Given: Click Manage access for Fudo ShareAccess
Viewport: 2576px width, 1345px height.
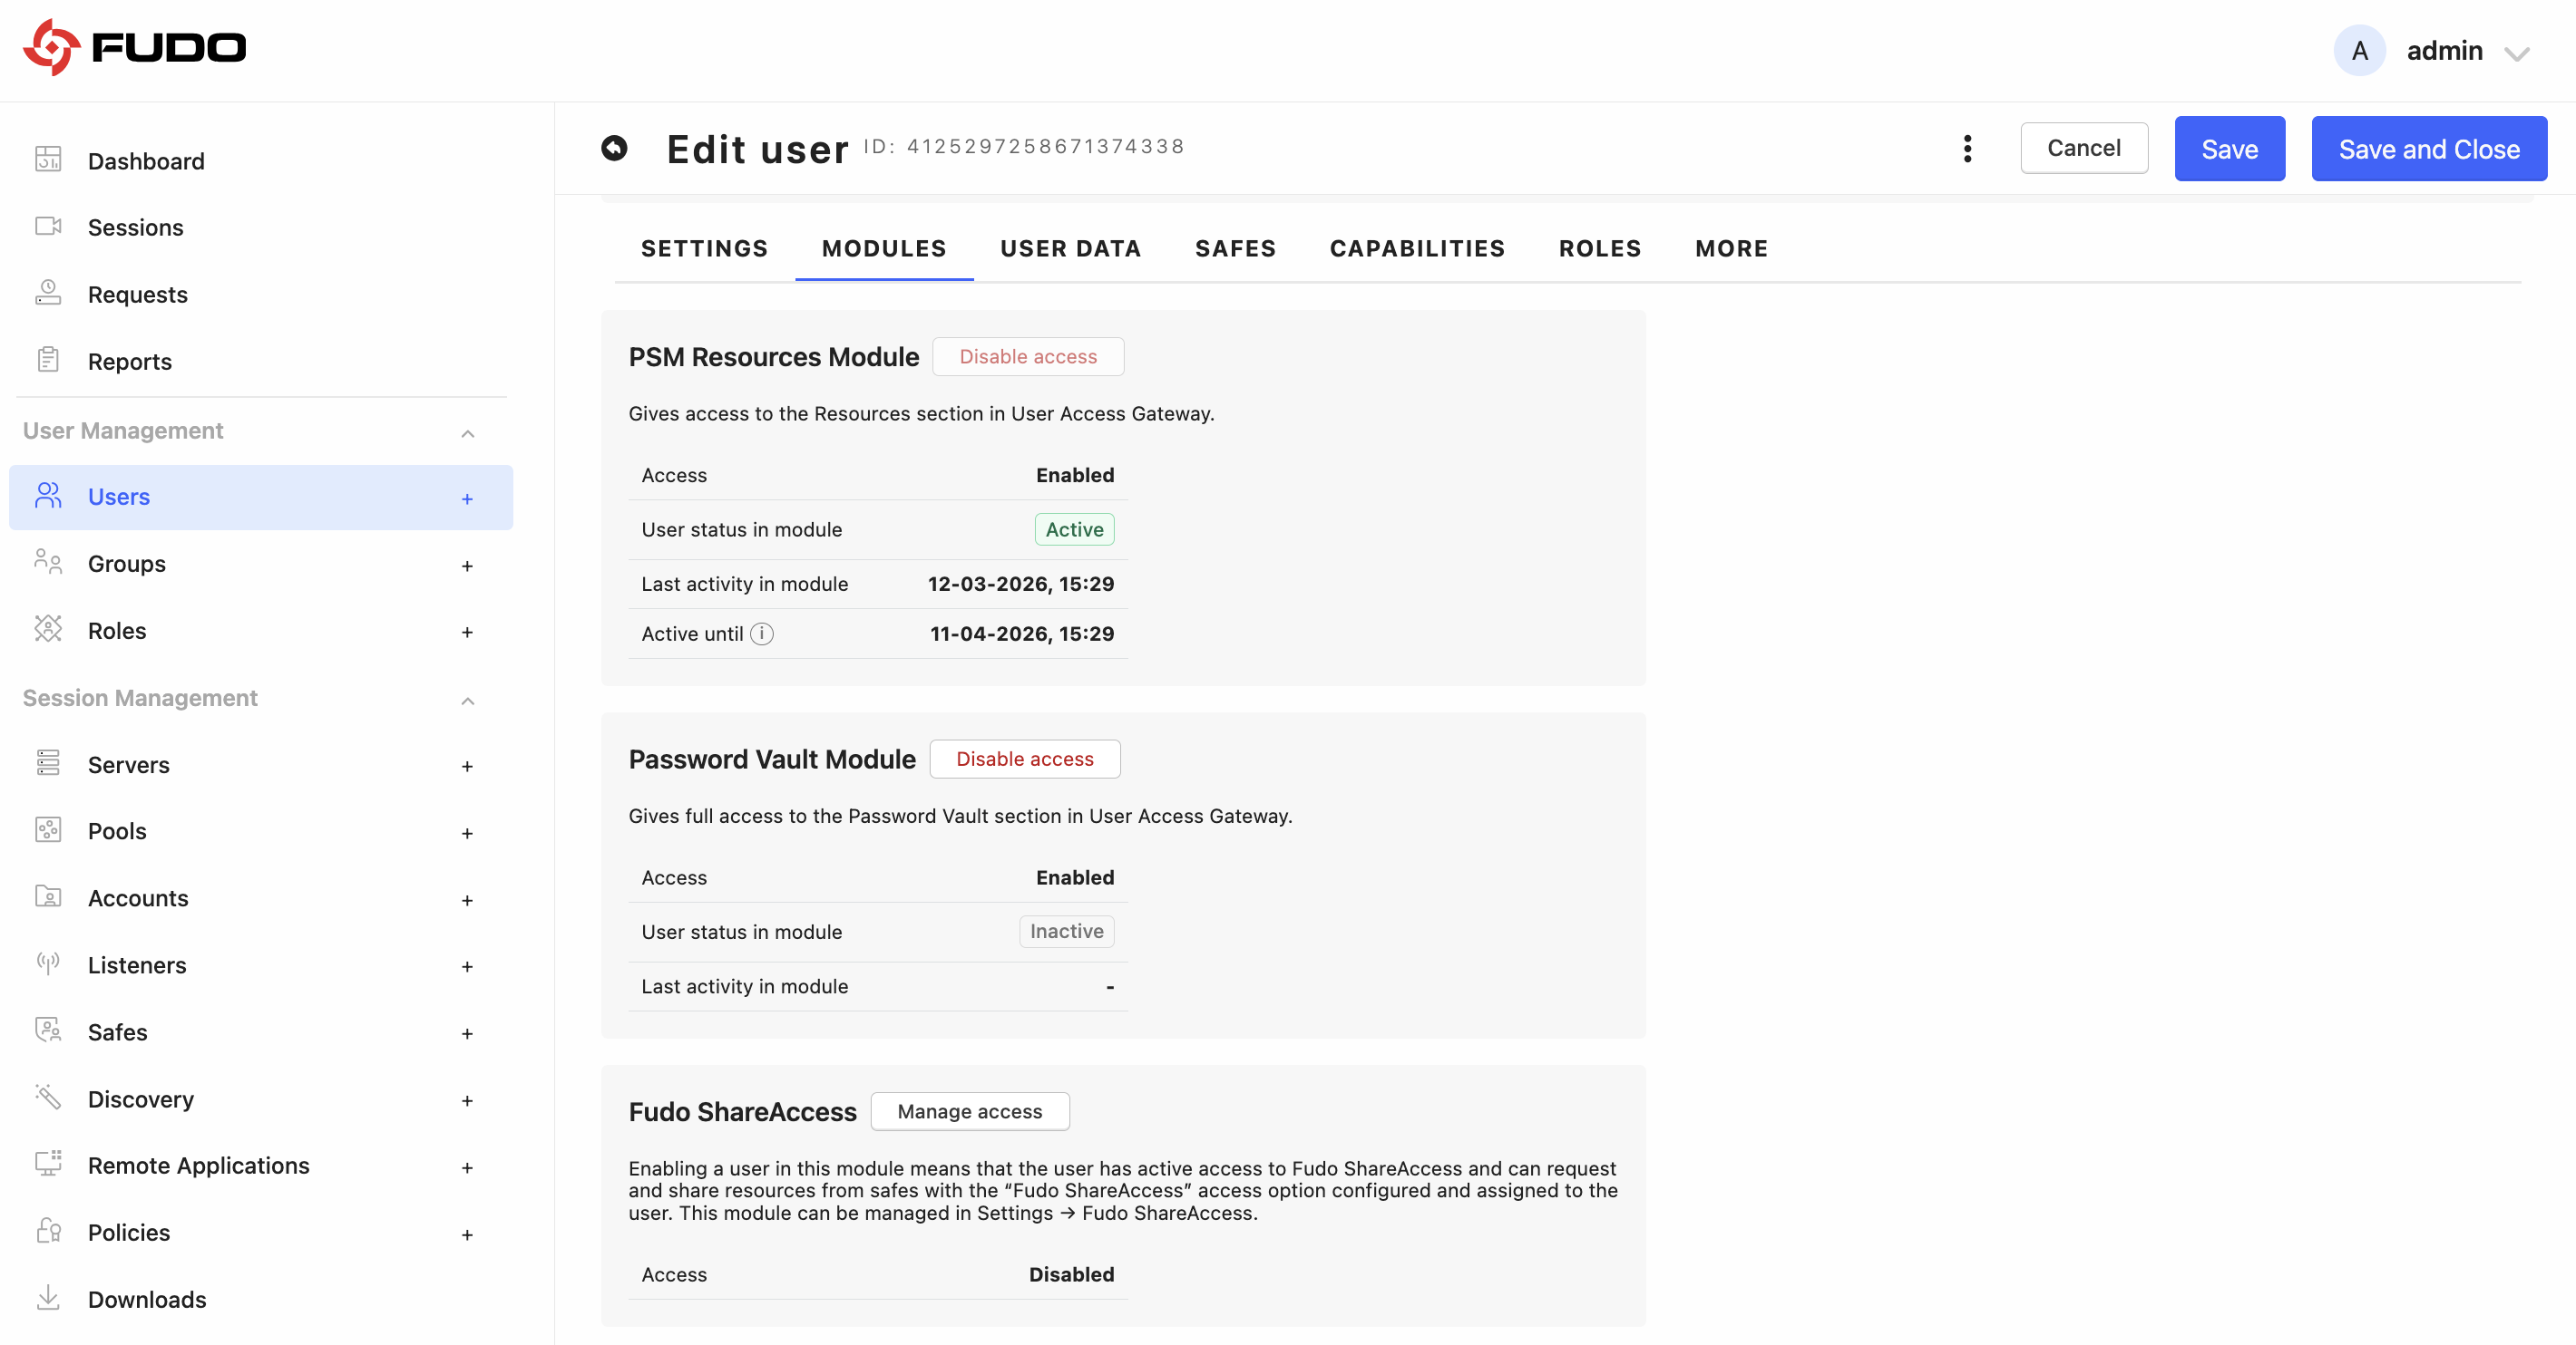Looking at the screenshot, I should pos(969,1111).
